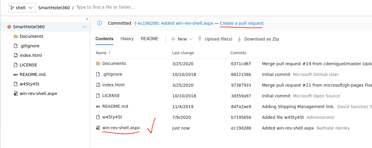Open commit 0022156b

pyautogui.click(x=241, y=74)
